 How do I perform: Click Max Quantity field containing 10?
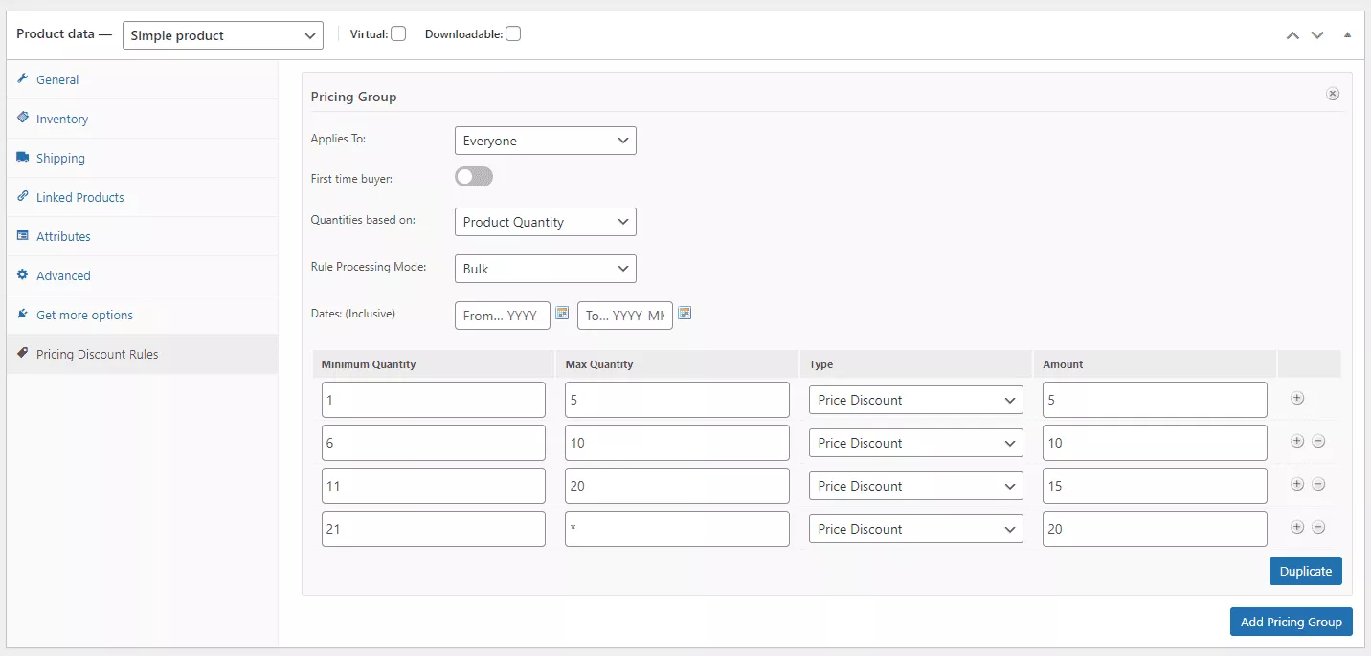678,443
